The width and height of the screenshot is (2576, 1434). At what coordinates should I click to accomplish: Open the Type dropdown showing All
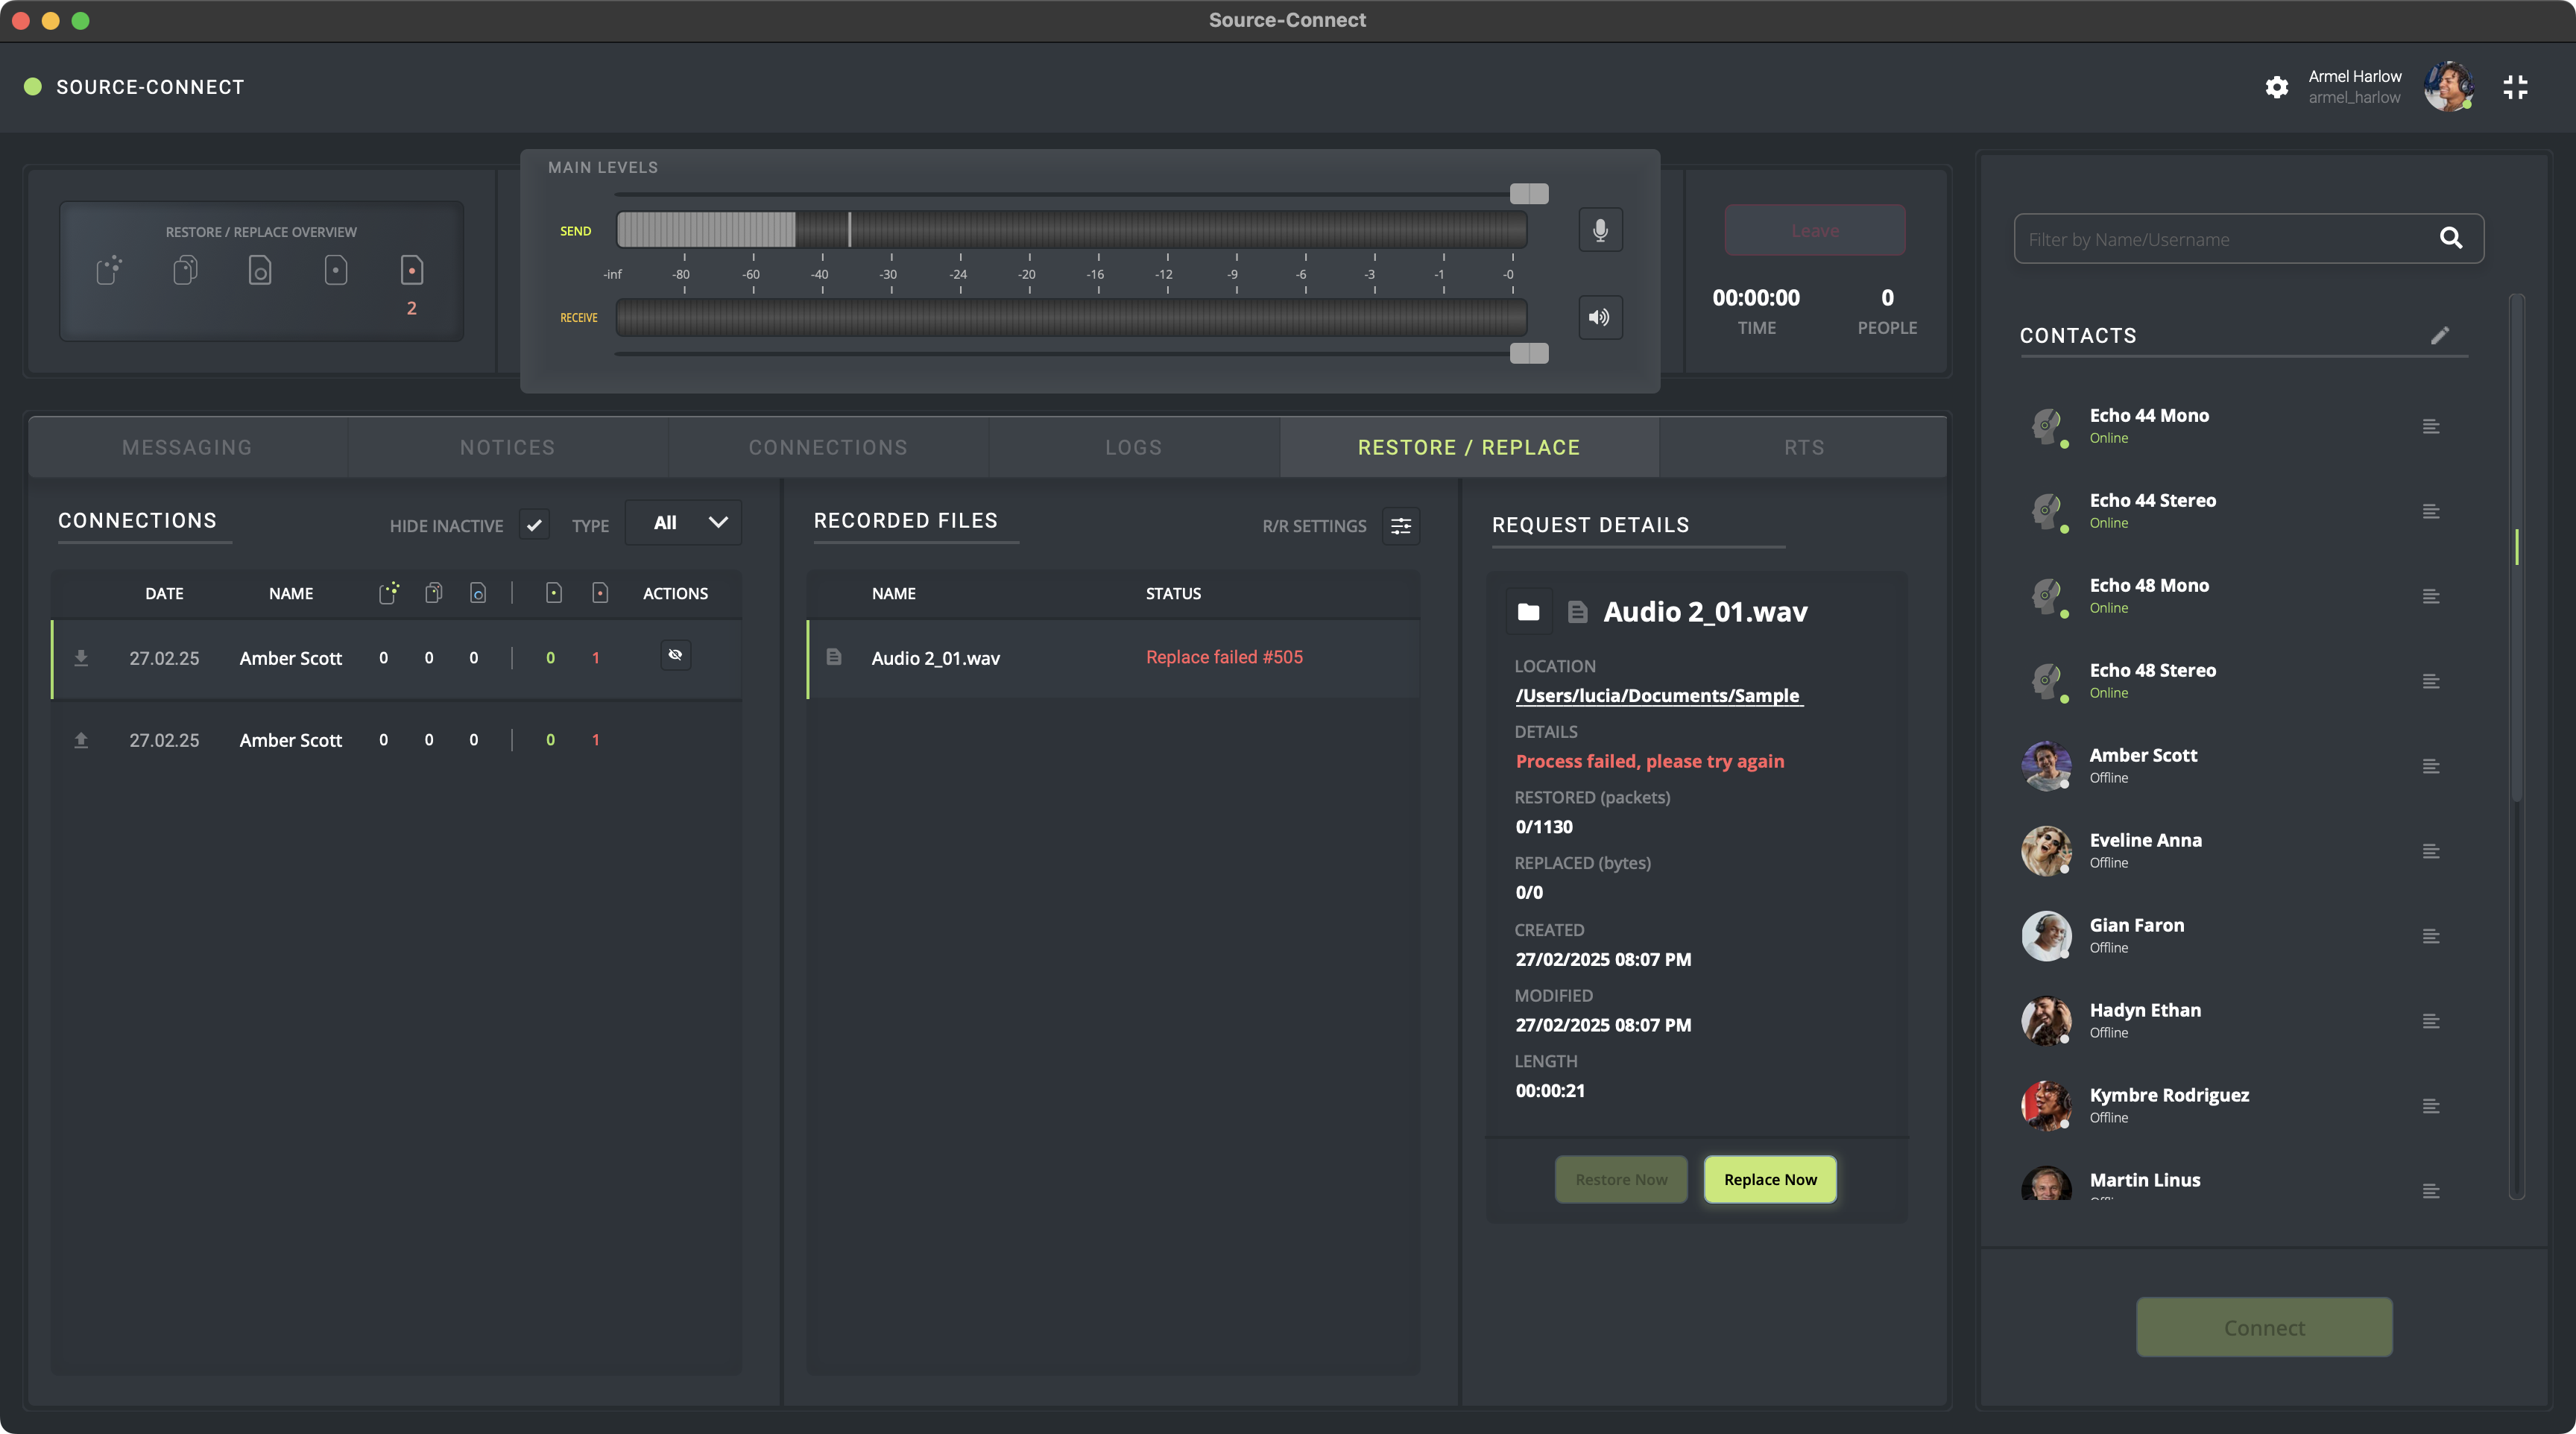(x=684, y=523)
